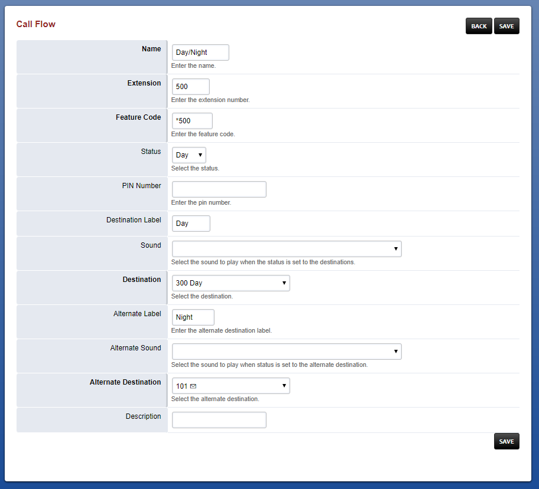Open the Alternate Sound dropdown

point(287,352)
